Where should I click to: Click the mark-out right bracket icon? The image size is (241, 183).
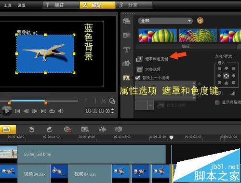[x=95, y=101]
